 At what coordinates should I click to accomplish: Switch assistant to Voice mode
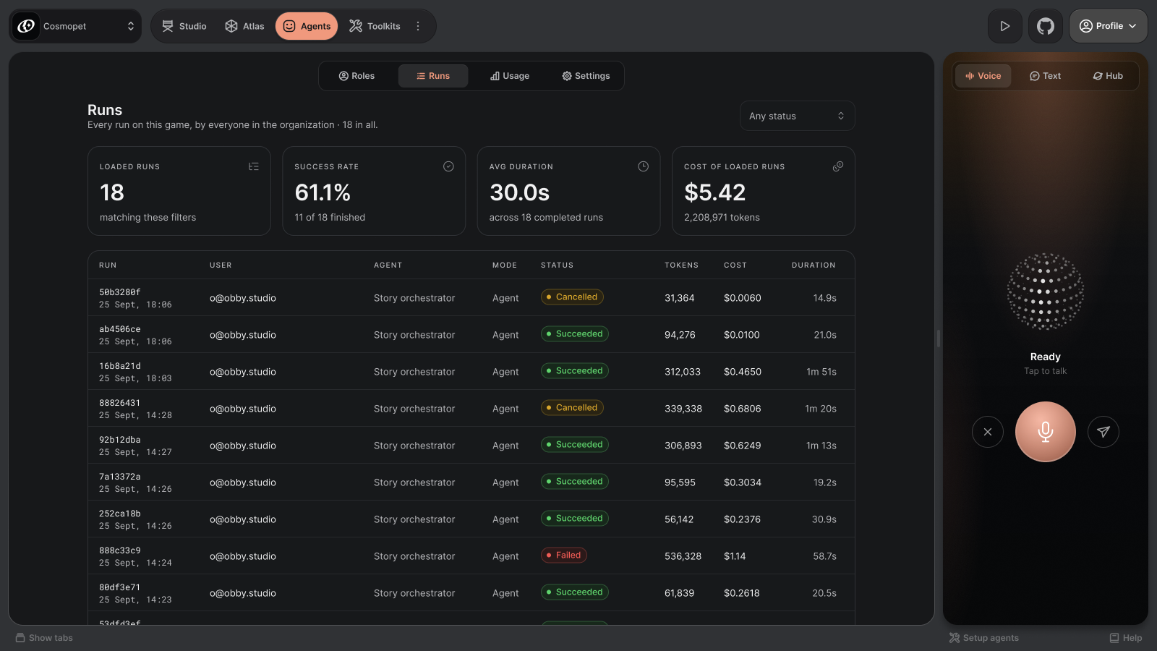(983, 76)
